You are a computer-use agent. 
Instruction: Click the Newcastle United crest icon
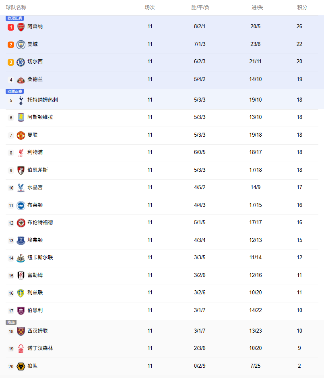point(21,258)
